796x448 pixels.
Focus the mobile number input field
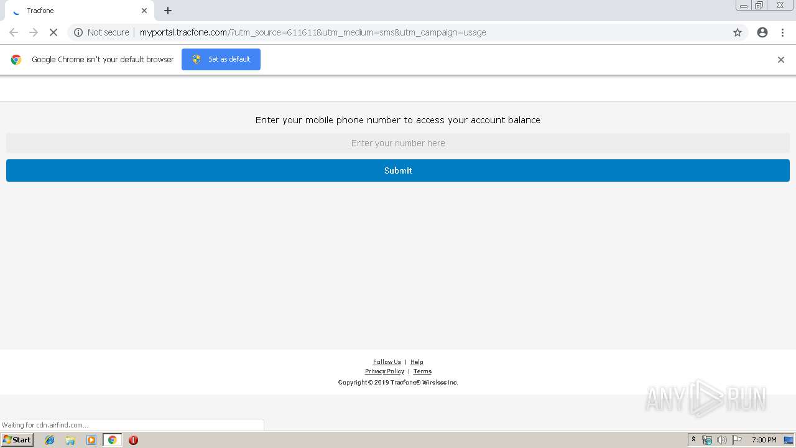pos(398,143)
